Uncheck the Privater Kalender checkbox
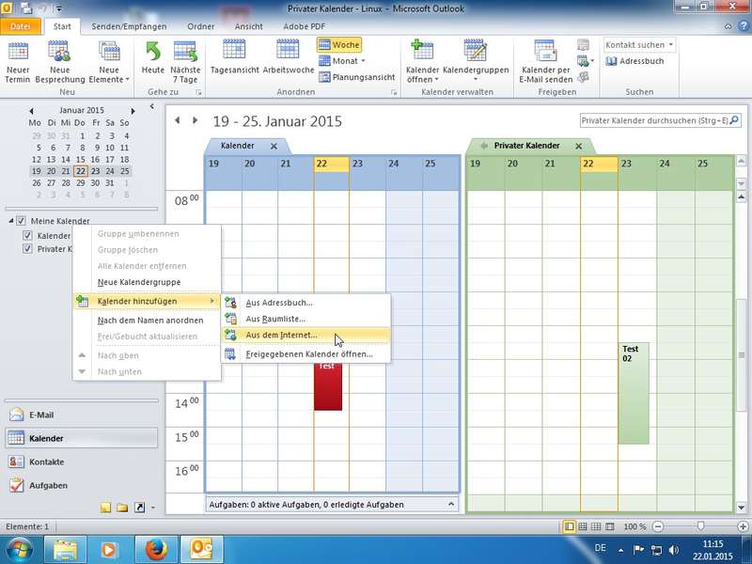Image resolution: width=752 pixels, height=564 pixels. pos(28,249)
